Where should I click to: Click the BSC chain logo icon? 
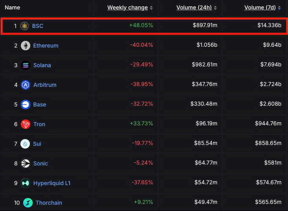pos(25,26)
